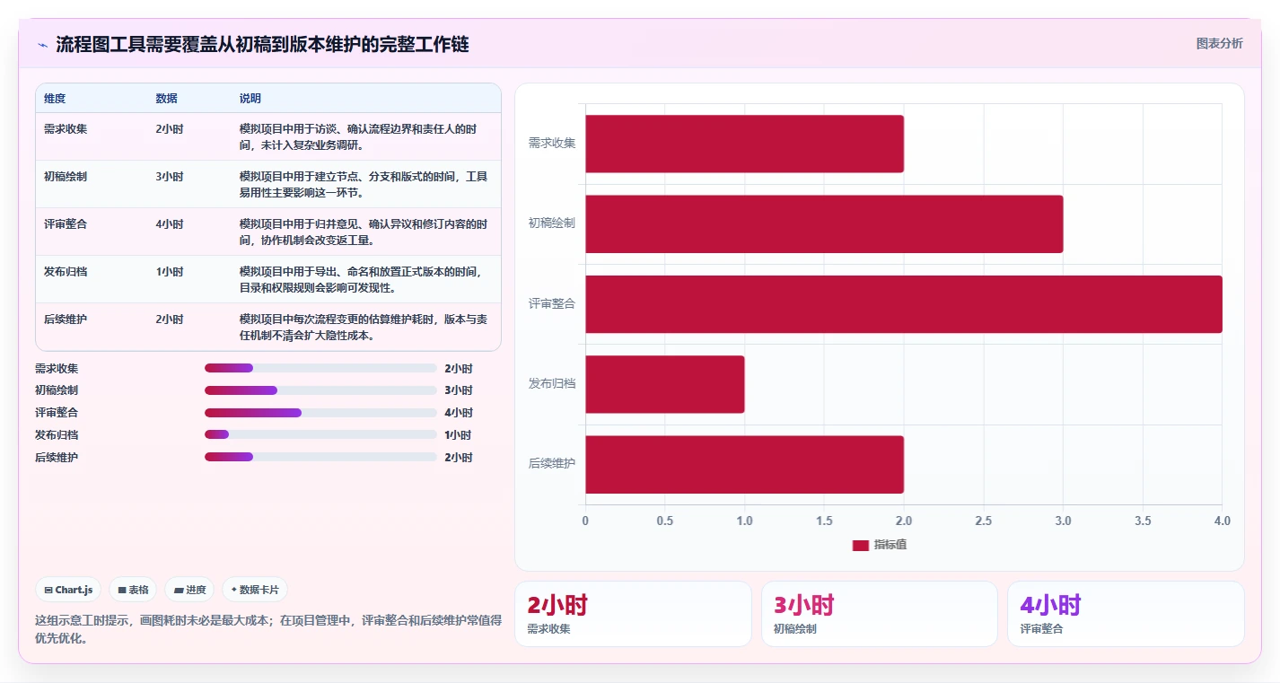This screenshot has height=683, width=1280.
Task: Click the wave icon before the title
Action: point(42,45)
